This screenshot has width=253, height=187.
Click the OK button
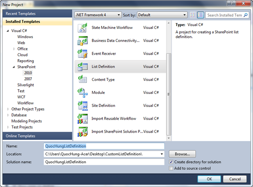[209, 179]
